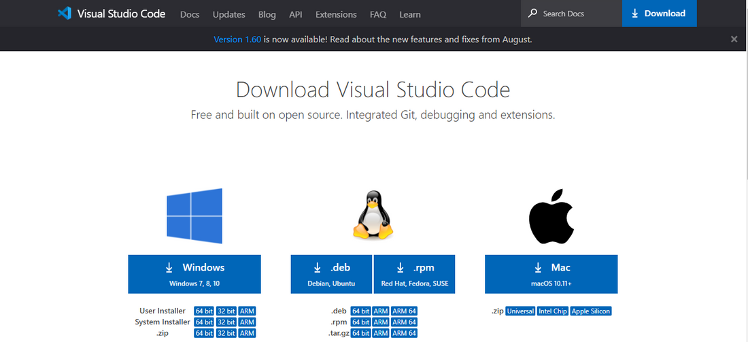This screenshot has height=342, width=748.
Task: Click the Linux penguin icon
Action: pyautogui.click(x=373, y=215)
